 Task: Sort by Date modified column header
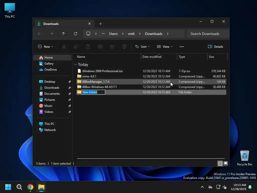click(x=159, y=57)
